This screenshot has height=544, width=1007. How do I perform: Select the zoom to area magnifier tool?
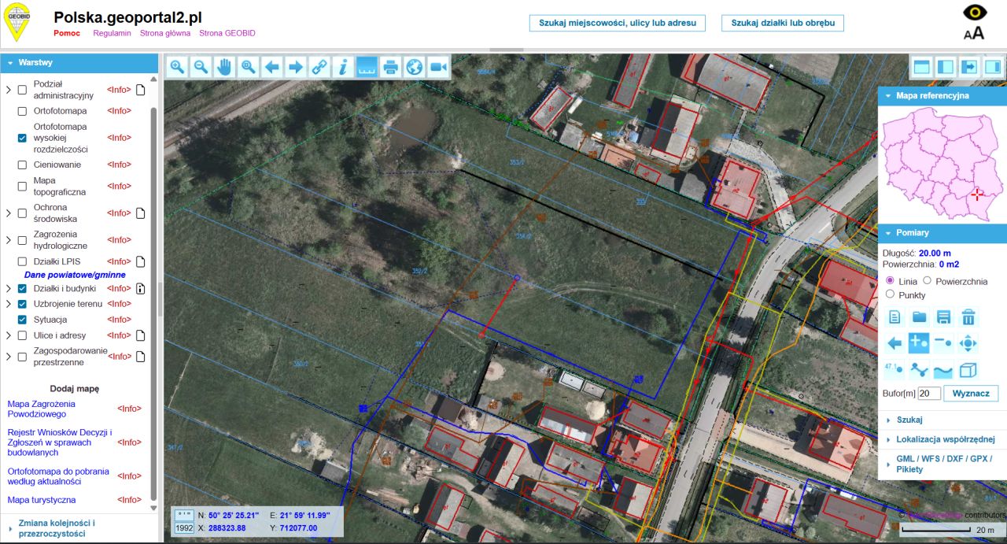pos(249,67)
